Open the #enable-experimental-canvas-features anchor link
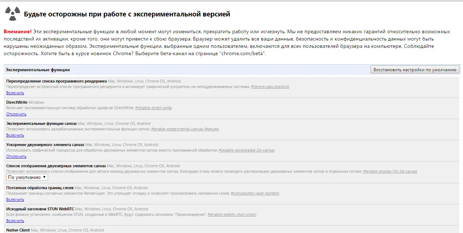Screen dimensions: 463x233 point(185,129)
